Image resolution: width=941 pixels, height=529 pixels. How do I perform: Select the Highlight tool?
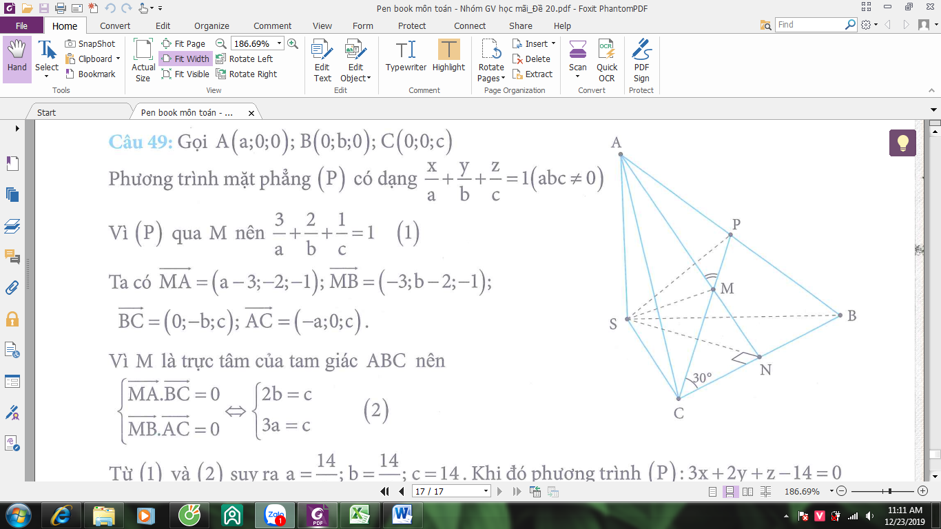coord(448,56)
